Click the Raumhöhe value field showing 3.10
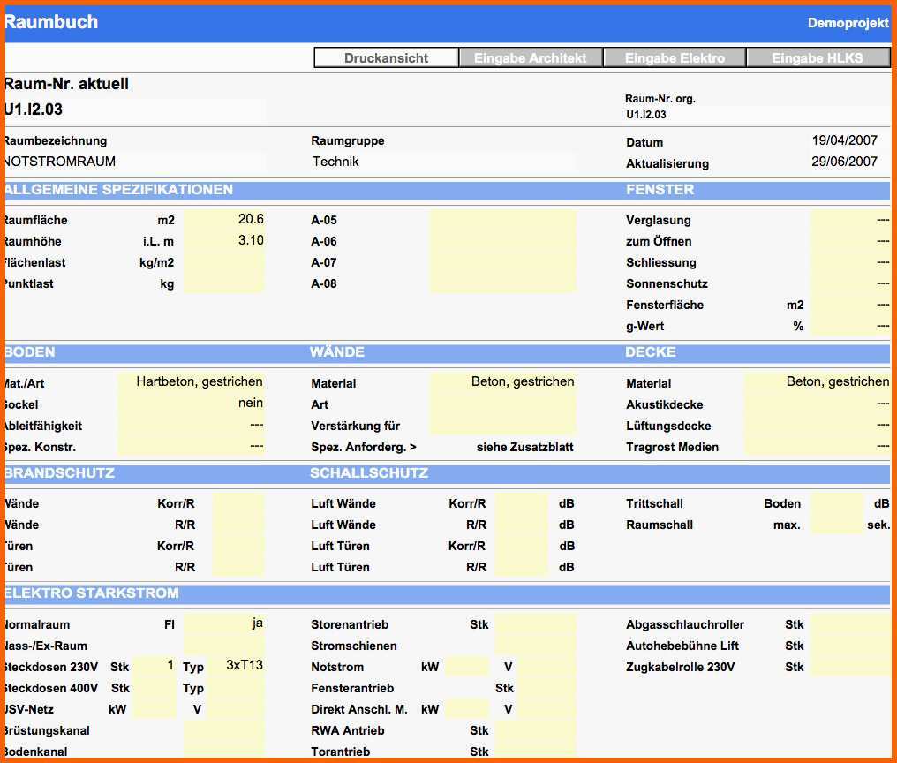This screenshot has width=897, height=763. point(224,241)
